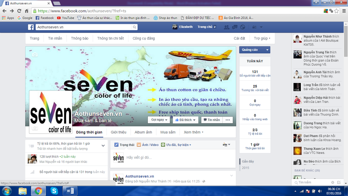
Task: Click page vertical scrollbar thumb
Action: tap(346, 41)
